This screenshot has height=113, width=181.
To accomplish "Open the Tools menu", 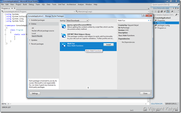I will (54, 4).
